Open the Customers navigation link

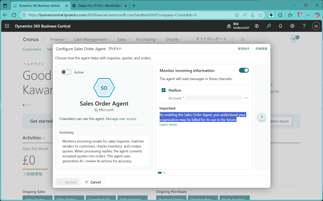click(32, 49)
